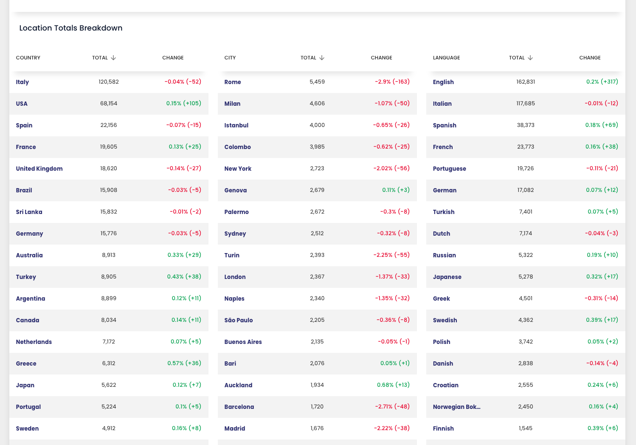
Task: Open the Rome city link
Action: click(x=233, y=82)
